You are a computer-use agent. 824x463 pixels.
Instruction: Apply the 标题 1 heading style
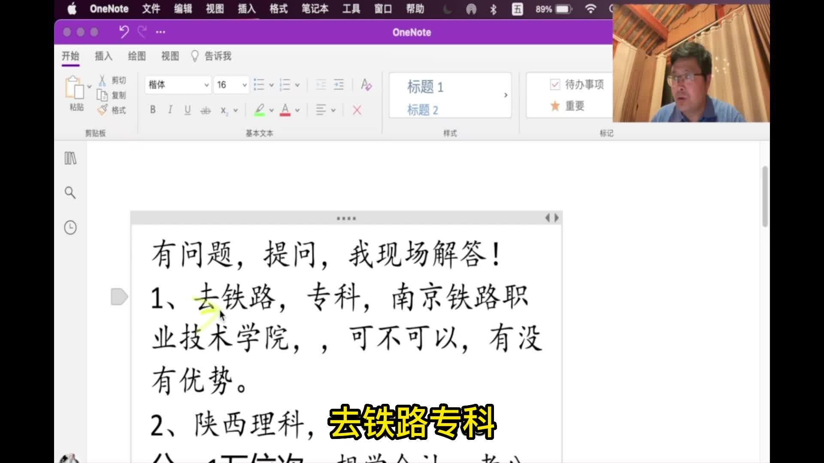tap(425, 87)
